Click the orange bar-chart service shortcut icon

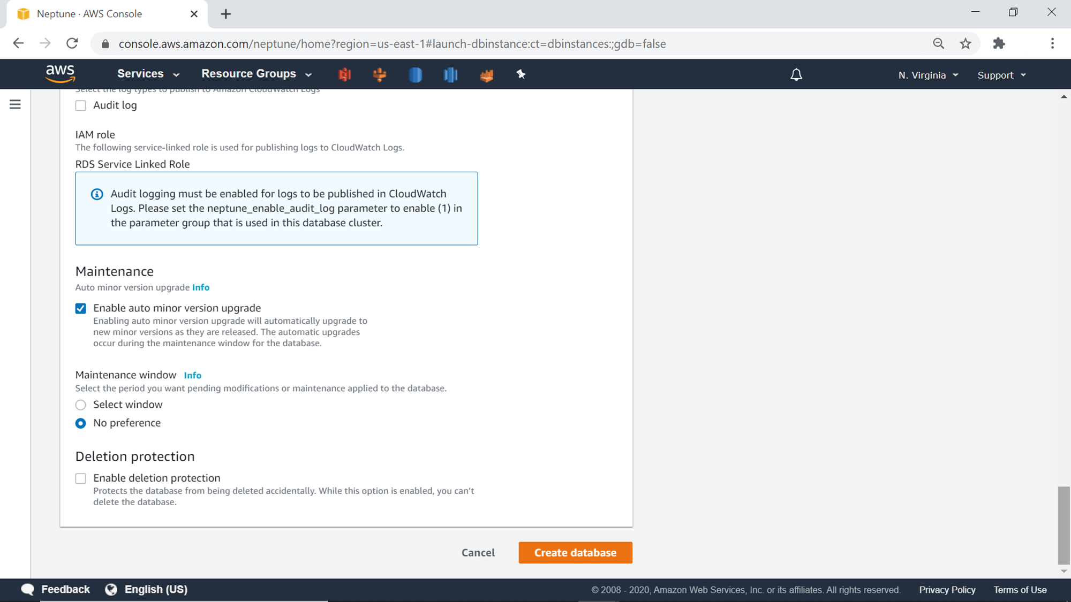tap(486, 75)
